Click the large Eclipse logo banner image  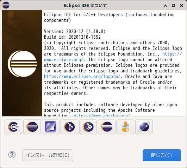click(22, 63)
